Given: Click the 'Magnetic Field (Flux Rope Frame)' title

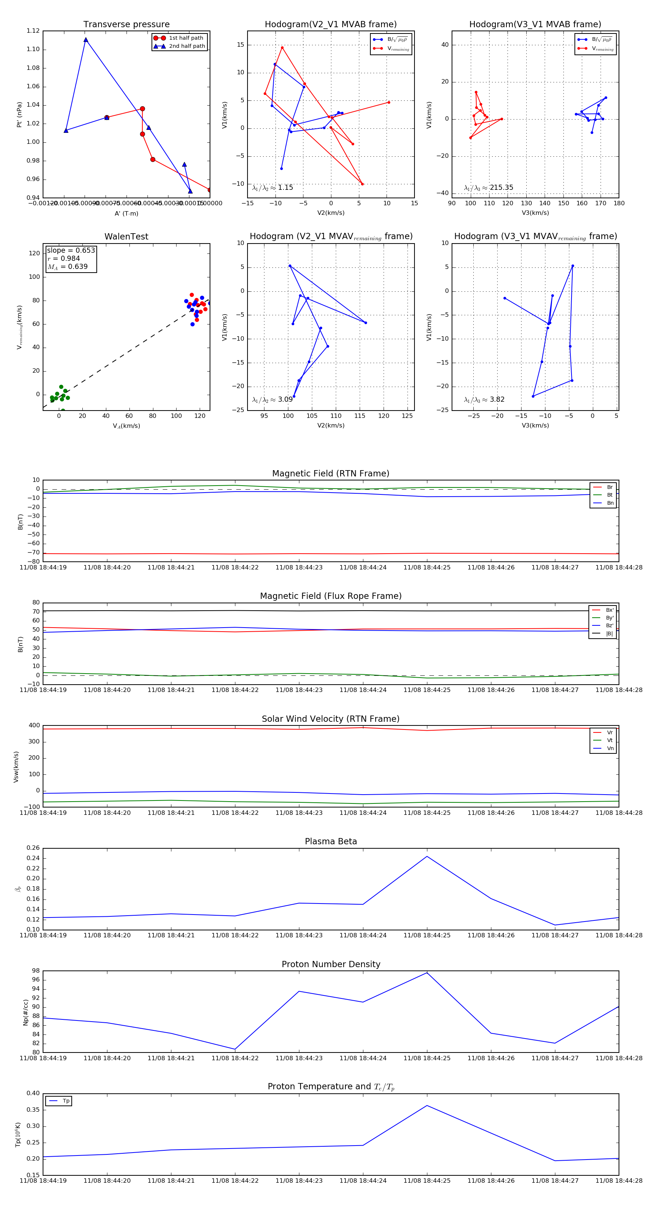Looking at the screenshot, I should (x=331, y=596).
